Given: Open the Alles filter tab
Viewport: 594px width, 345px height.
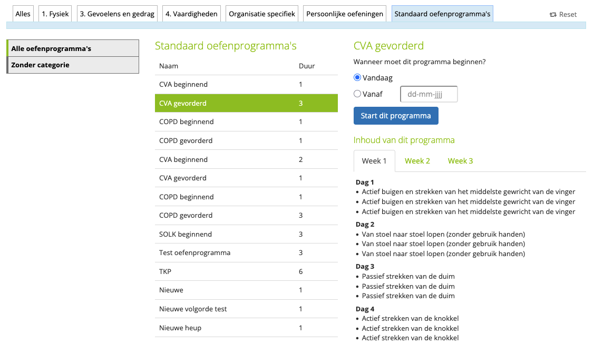Looking at the screenshot, I should (23, 14).
